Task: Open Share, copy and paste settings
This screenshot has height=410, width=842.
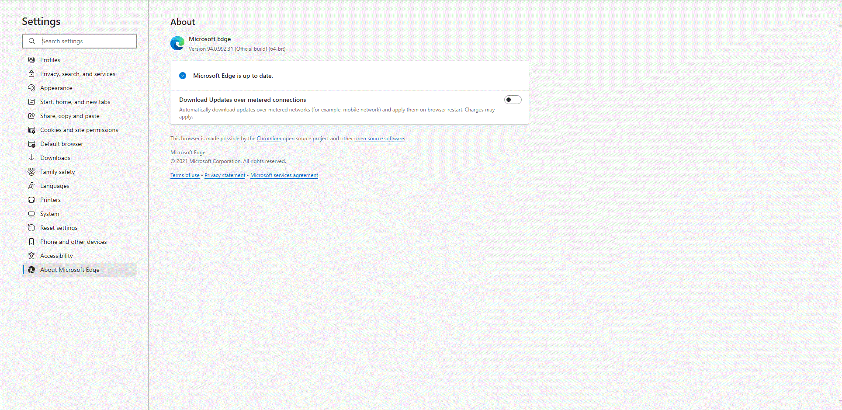Action: pos(80,116)
